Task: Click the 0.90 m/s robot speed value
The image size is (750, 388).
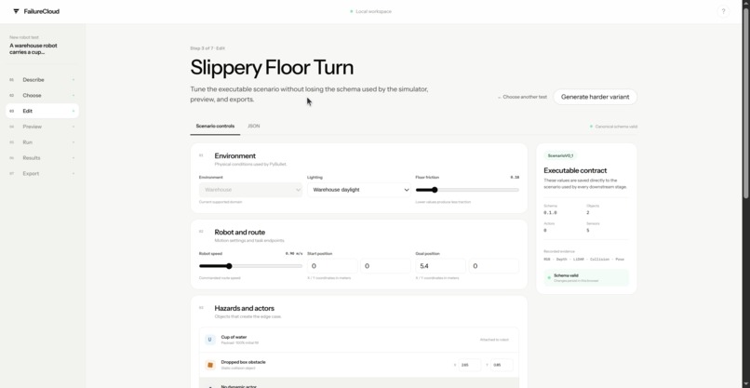Action: pyautogui.click(x=294, y=254)
